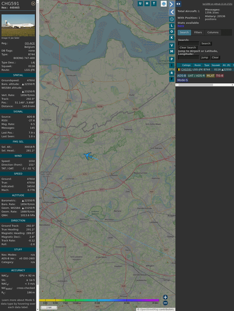Click the Jump button
This screenshot has height=311, width=234.
point(204,57)
